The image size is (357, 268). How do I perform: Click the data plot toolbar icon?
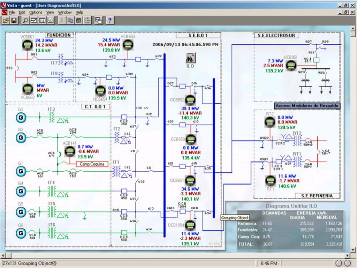pos(51,21)
